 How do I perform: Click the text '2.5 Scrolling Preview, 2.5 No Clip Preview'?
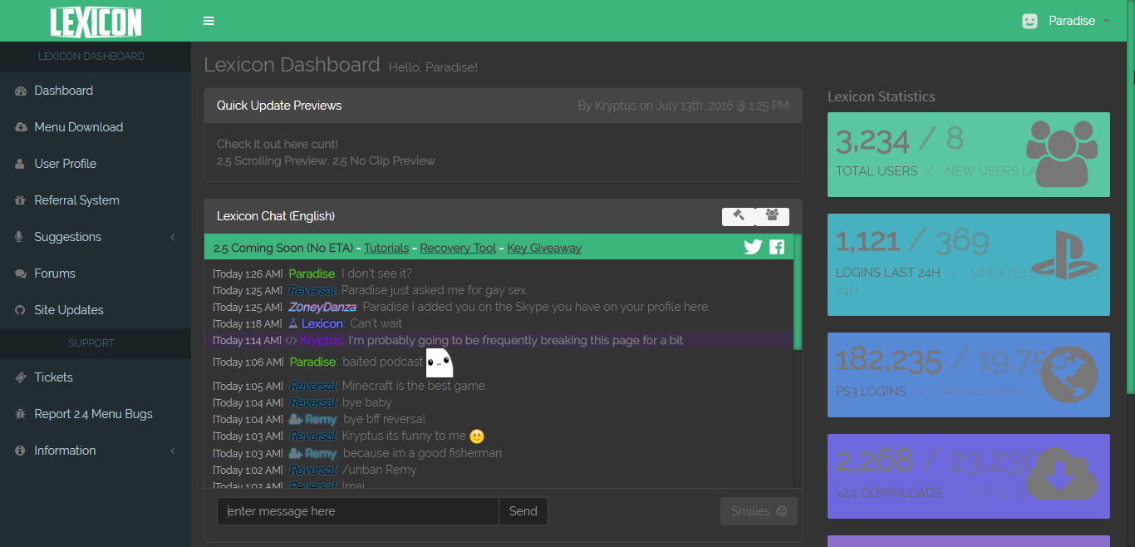tap(326, 160)
